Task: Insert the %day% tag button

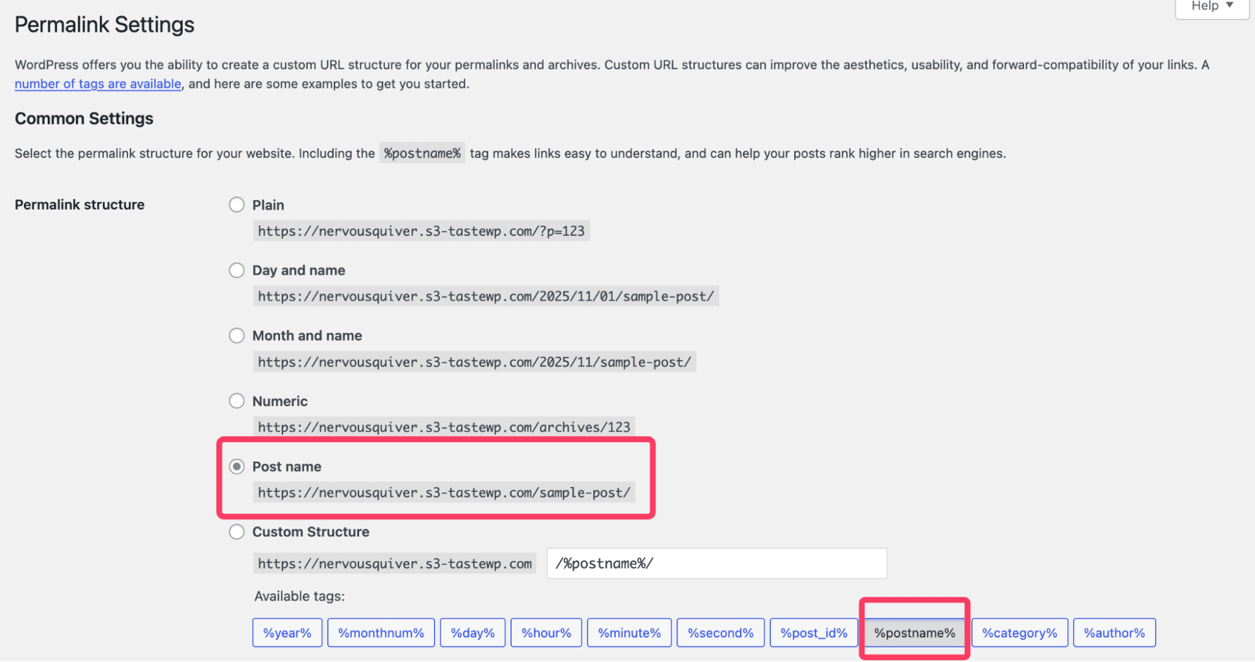Action: click(473, 633)
